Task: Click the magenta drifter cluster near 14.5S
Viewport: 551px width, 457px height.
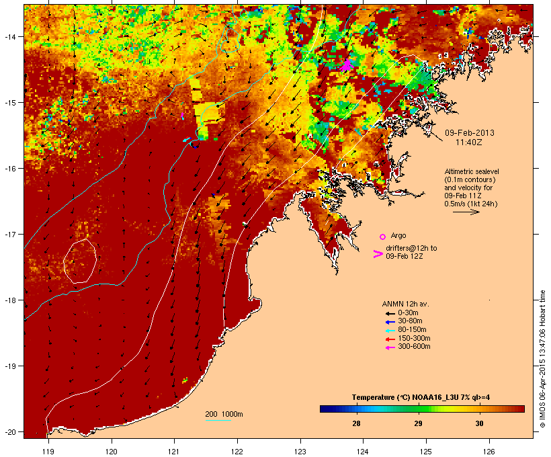Action: [x=347, y=65]
